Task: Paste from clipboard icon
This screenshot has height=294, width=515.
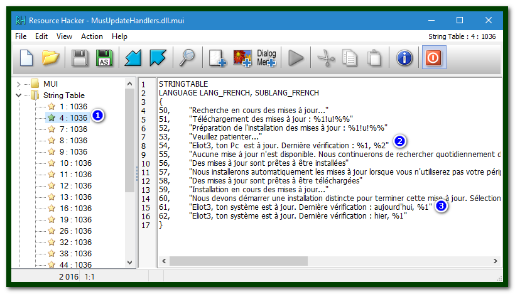Action: (x=374, y=58)
